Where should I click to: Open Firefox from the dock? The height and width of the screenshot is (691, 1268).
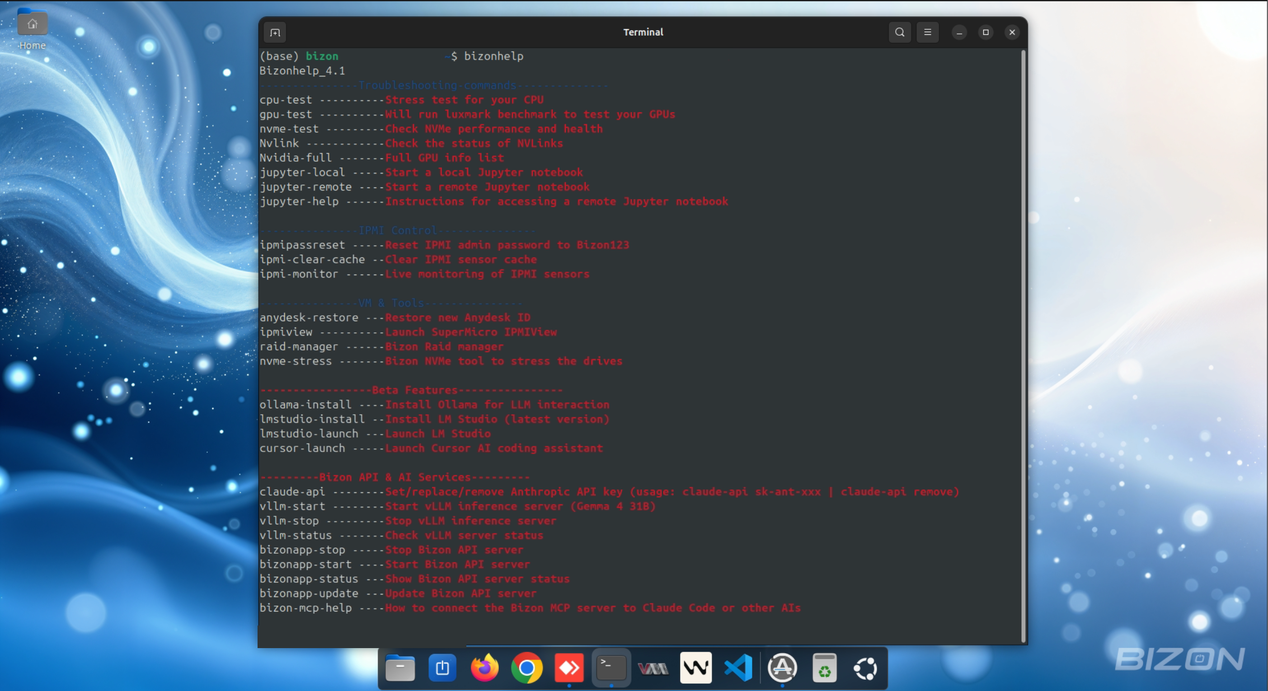(x=485, y=668)
